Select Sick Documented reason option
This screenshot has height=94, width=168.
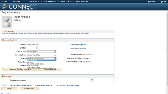pos(41,66)
